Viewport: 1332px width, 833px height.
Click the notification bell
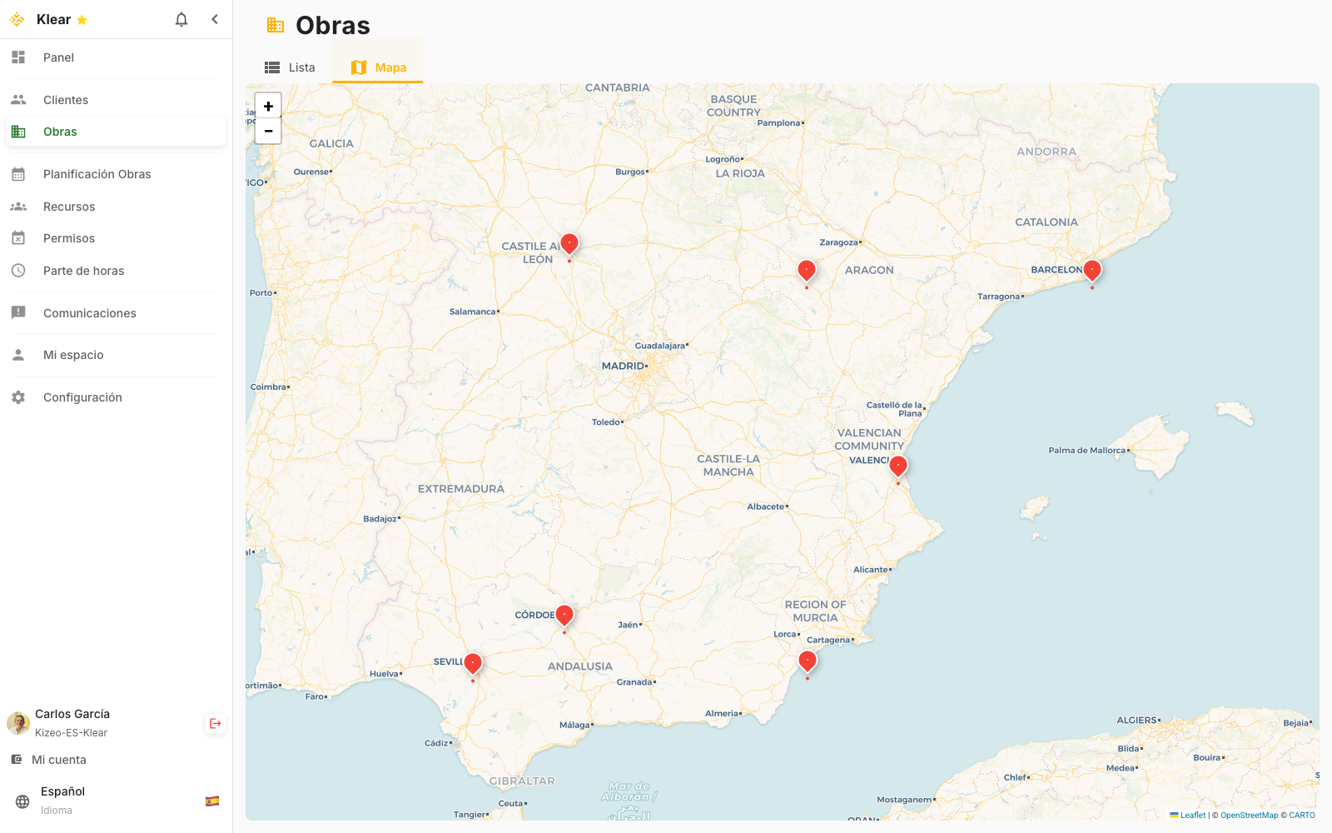[x=181, y=18]
